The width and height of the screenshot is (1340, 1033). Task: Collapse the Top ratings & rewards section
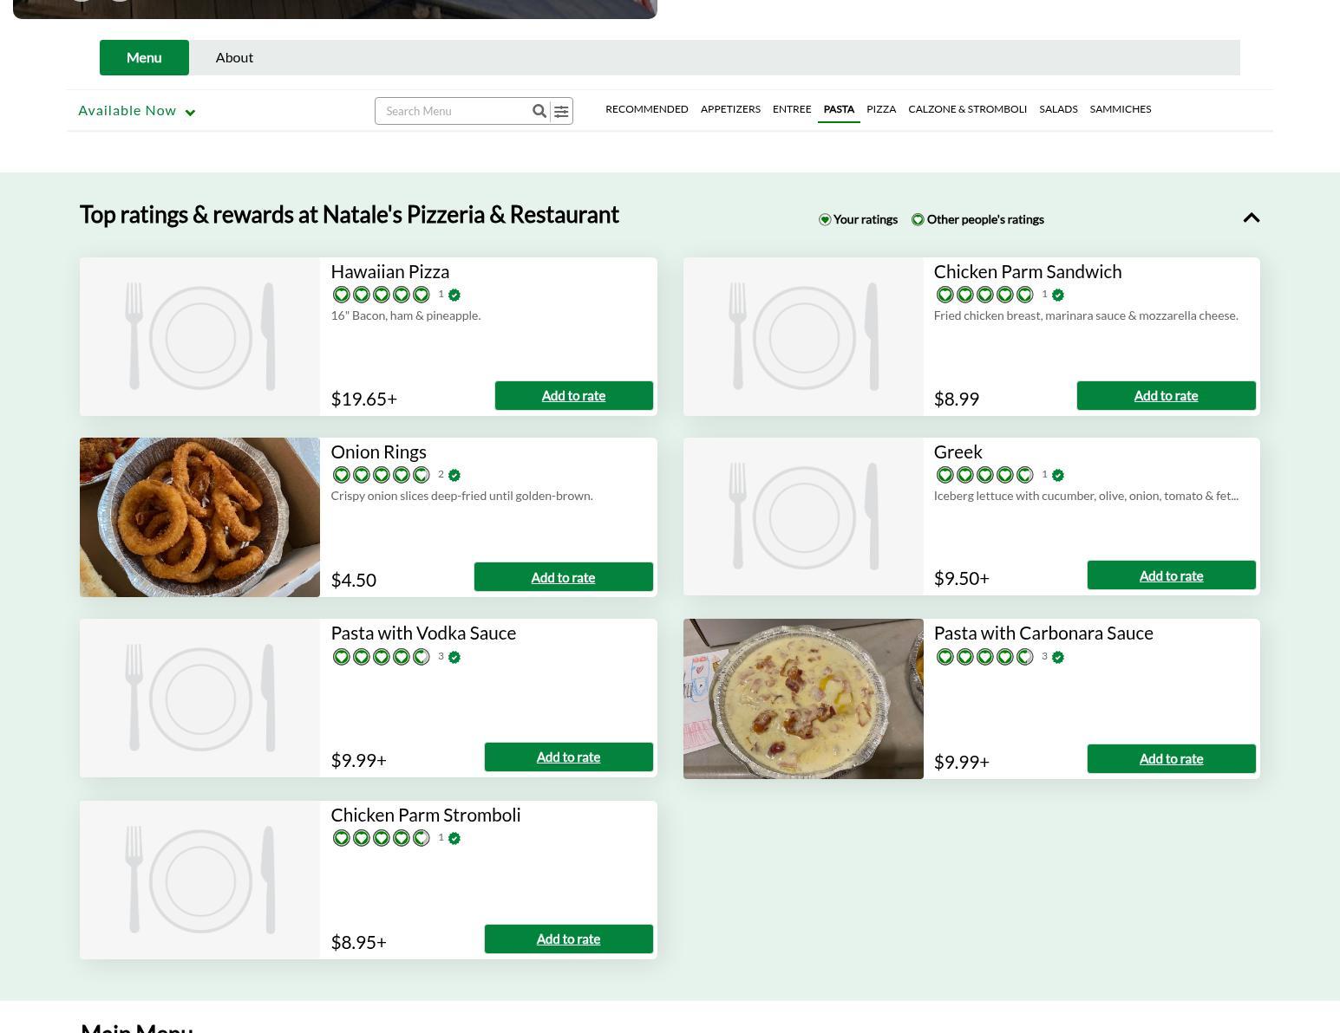tap(1251, 218)
